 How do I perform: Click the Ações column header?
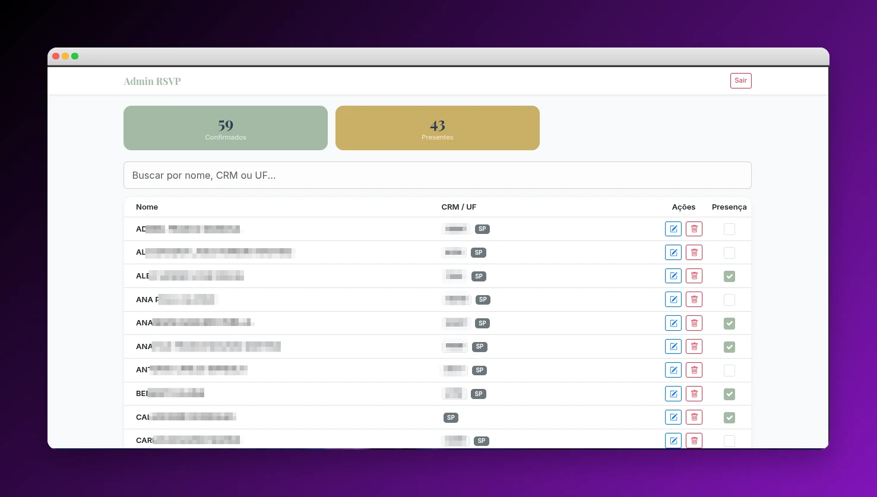[x=683, y=207]
